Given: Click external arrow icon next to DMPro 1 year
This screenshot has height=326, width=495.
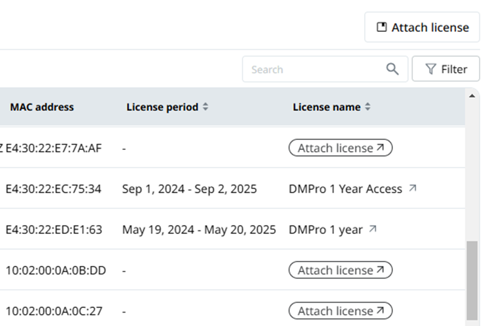Looking at the screenshot, I should tap(373, 229).
